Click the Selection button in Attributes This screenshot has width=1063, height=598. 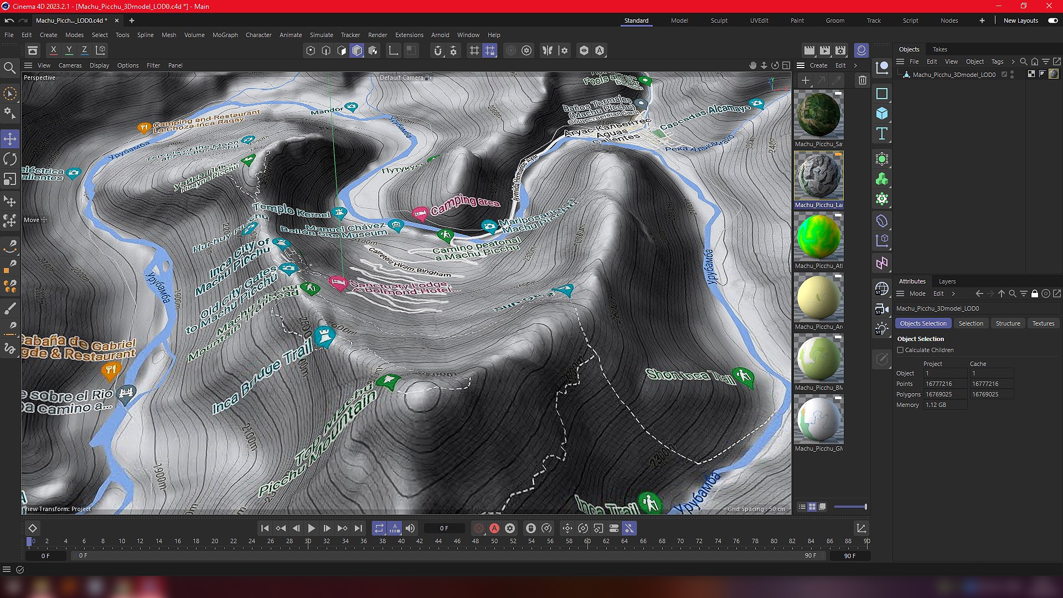coord(971,323)
